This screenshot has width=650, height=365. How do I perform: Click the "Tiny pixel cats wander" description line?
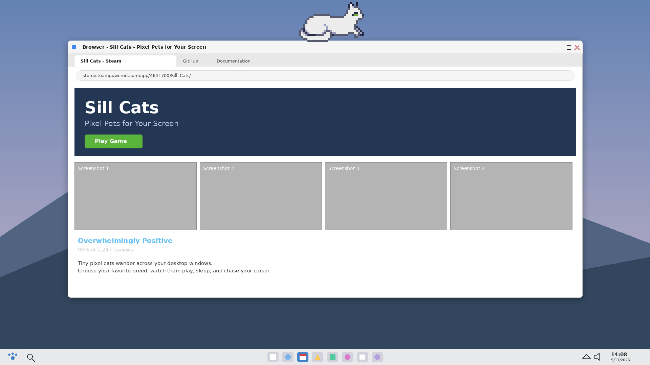click(x=145, y=263)
